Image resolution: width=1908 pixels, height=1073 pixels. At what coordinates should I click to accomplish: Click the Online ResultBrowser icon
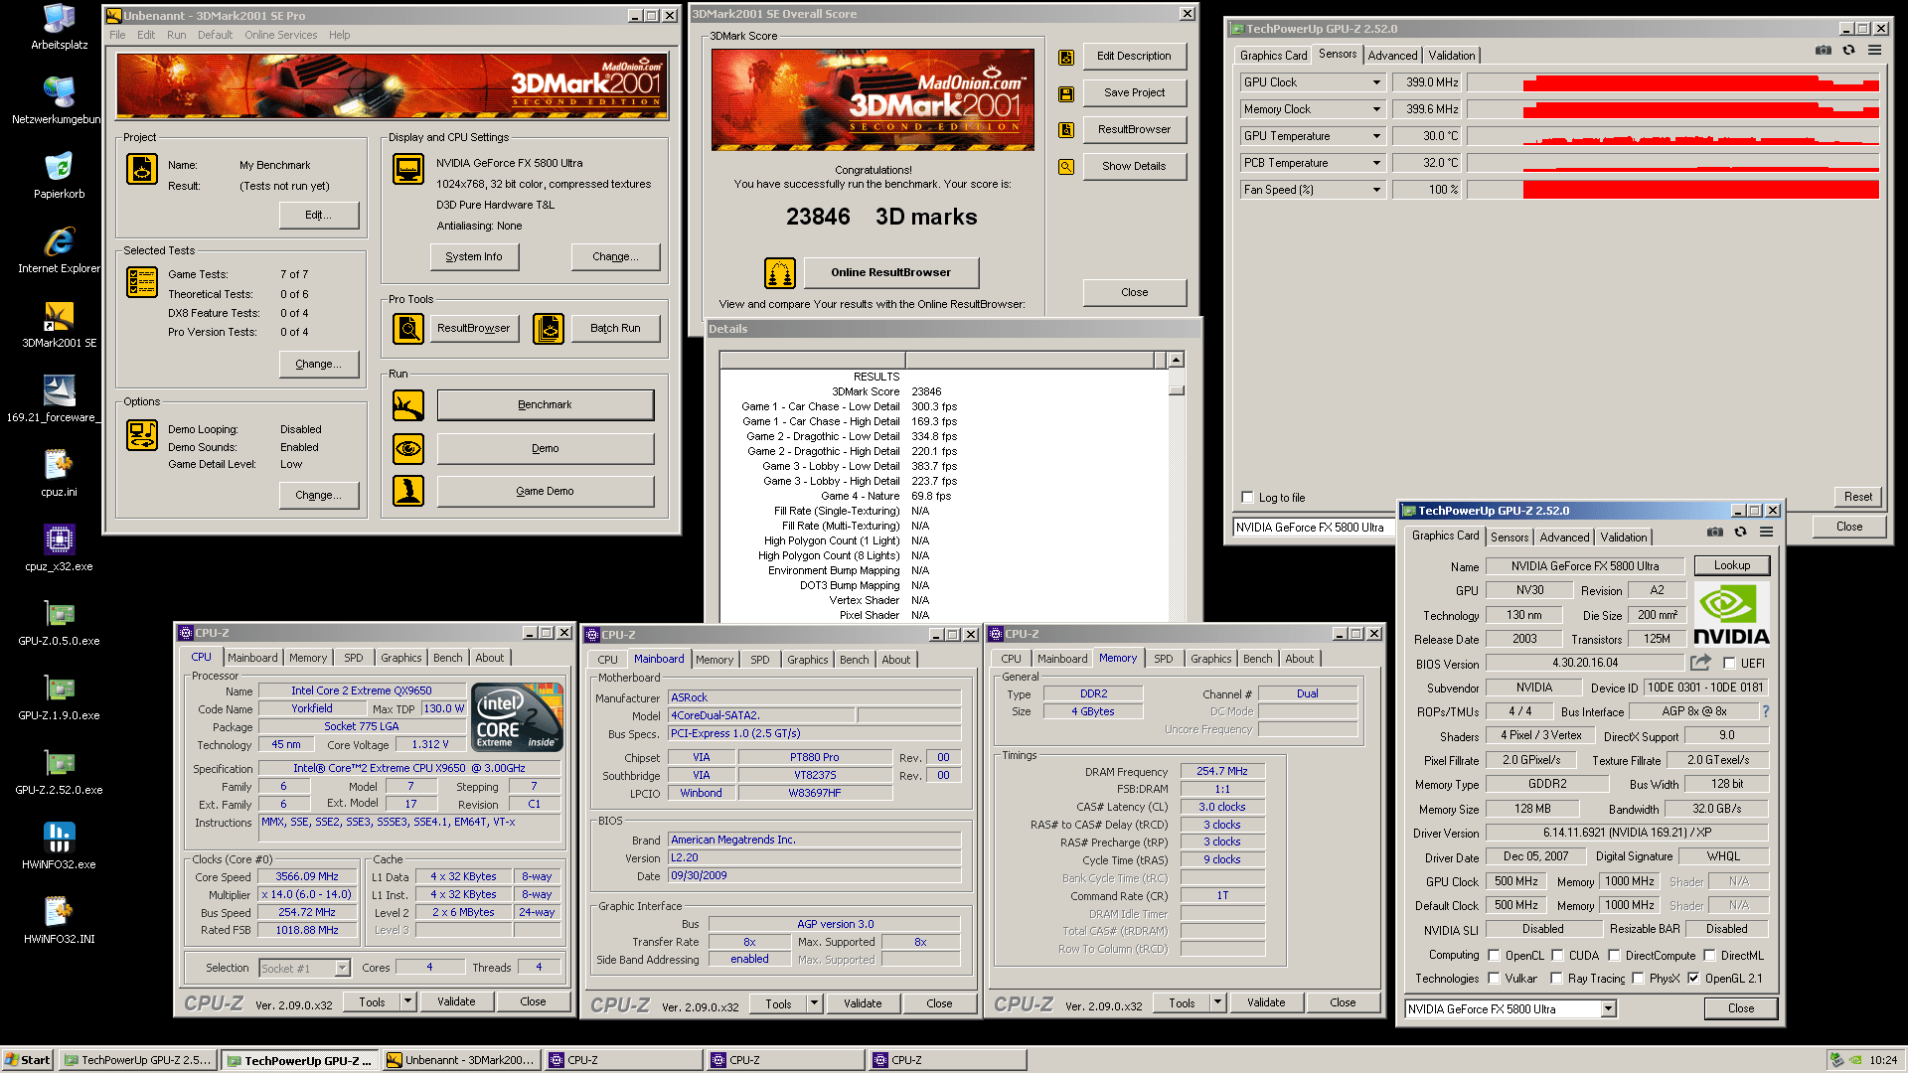pos(780,272)
